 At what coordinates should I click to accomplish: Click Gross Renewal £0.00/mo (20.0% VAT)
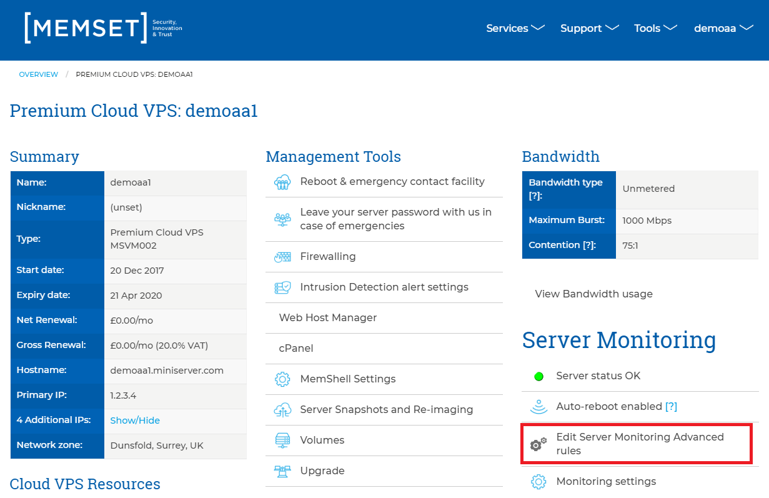point(159,346)
